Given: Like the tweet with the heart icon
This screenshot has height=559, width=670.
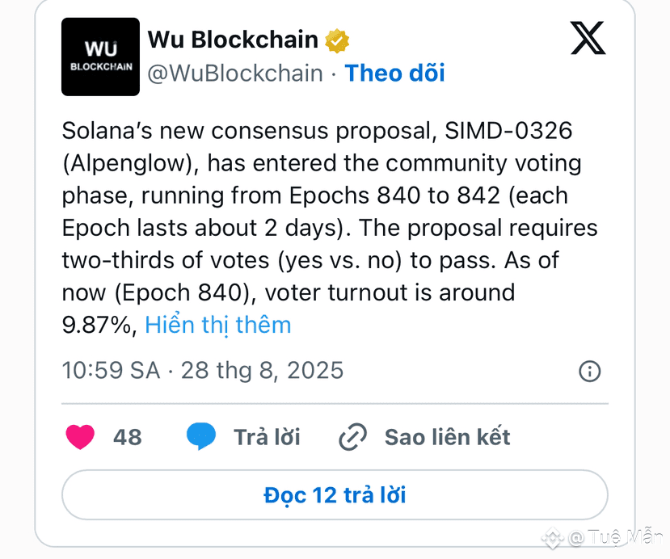Looking at the screenshot, I should (80, 437).
